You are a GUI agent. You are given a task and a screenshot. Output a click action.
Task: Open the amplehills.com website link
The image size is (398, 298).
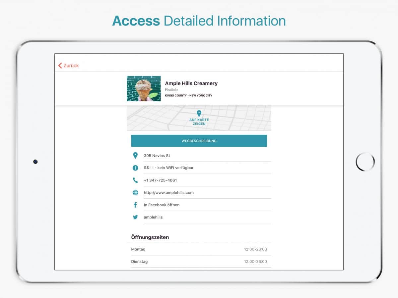(168, 193)
